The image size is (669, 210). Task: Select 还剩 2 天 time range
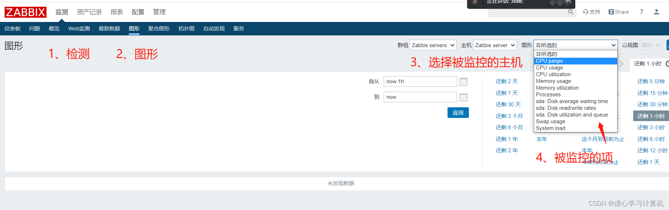[507, 81]
